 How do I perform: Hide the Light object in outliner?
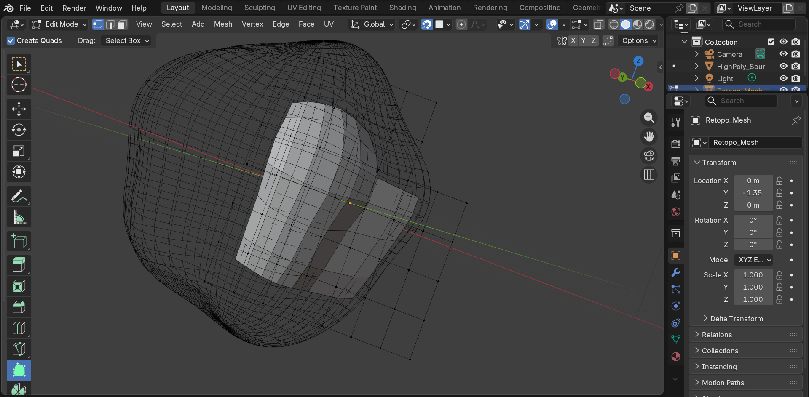pos(783,78)
